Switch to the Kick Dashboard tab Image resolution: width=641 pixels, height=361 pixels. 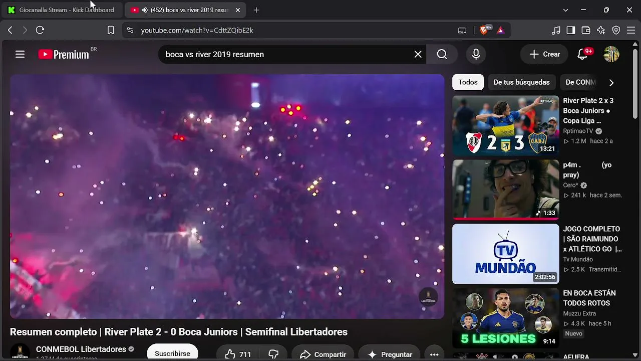[x=61, y=10]
